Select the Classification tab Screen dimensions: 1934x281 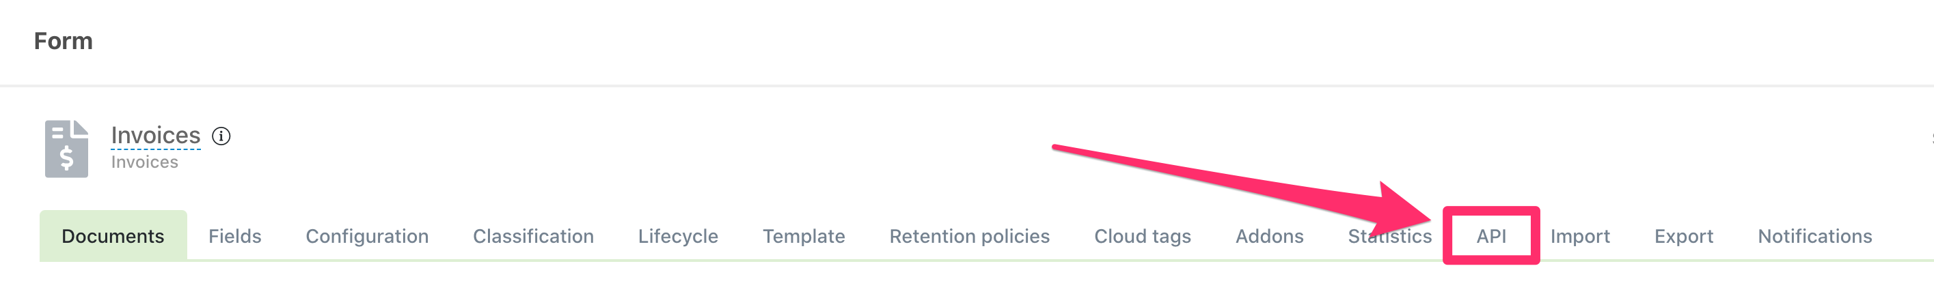533,236
